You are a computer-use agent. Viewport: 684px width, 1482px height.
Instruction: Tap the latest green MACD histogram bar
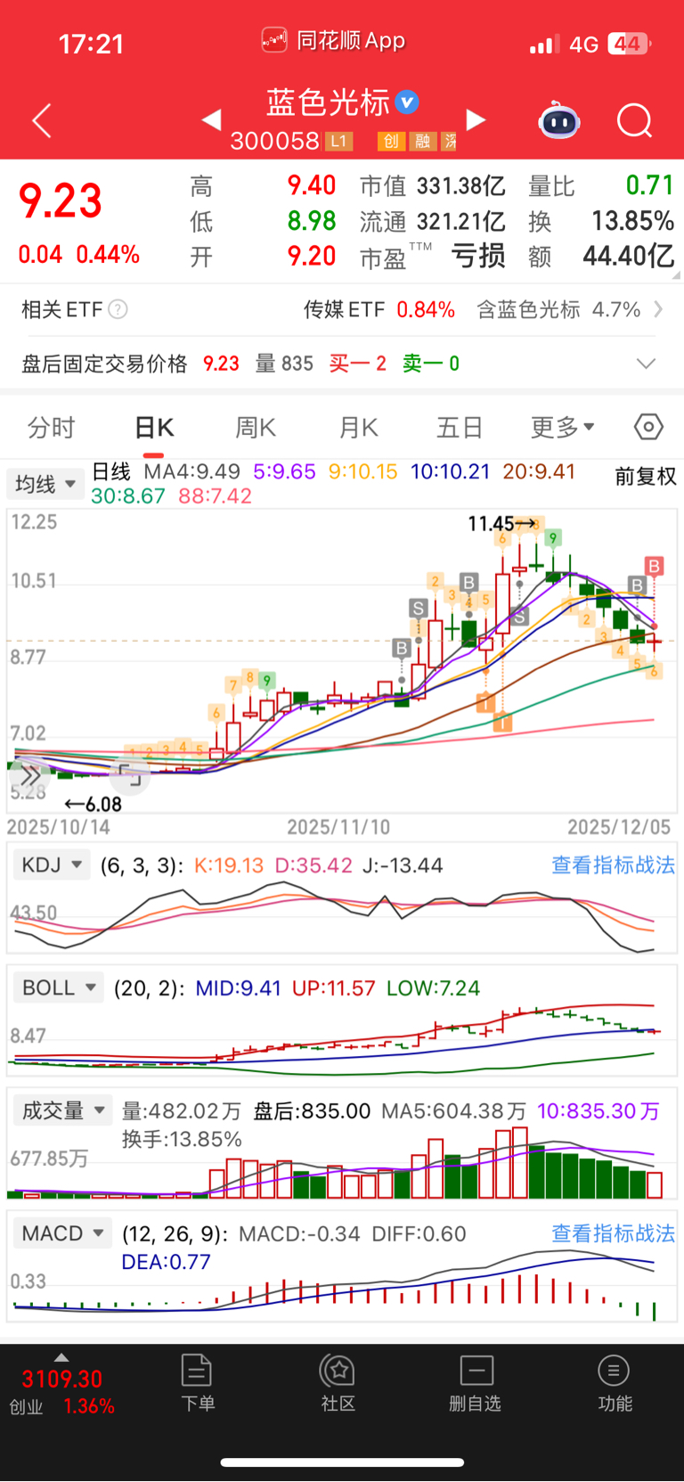(x=654, y=1312)
